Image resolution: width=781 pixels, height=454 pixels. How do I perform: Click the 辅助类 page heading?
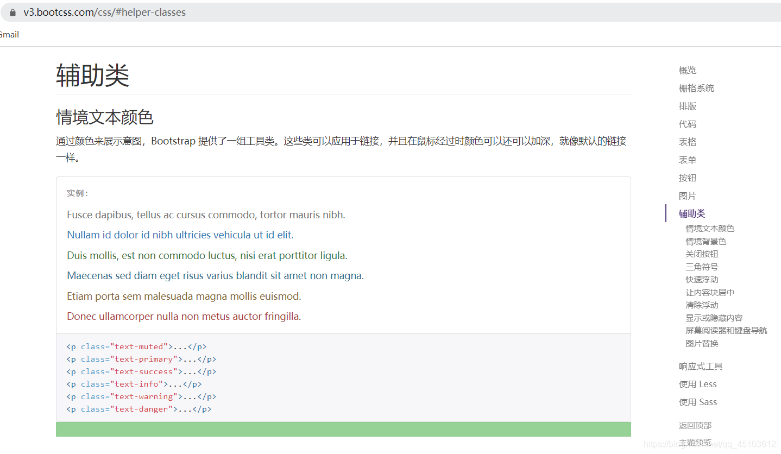(x=93, y=75)
